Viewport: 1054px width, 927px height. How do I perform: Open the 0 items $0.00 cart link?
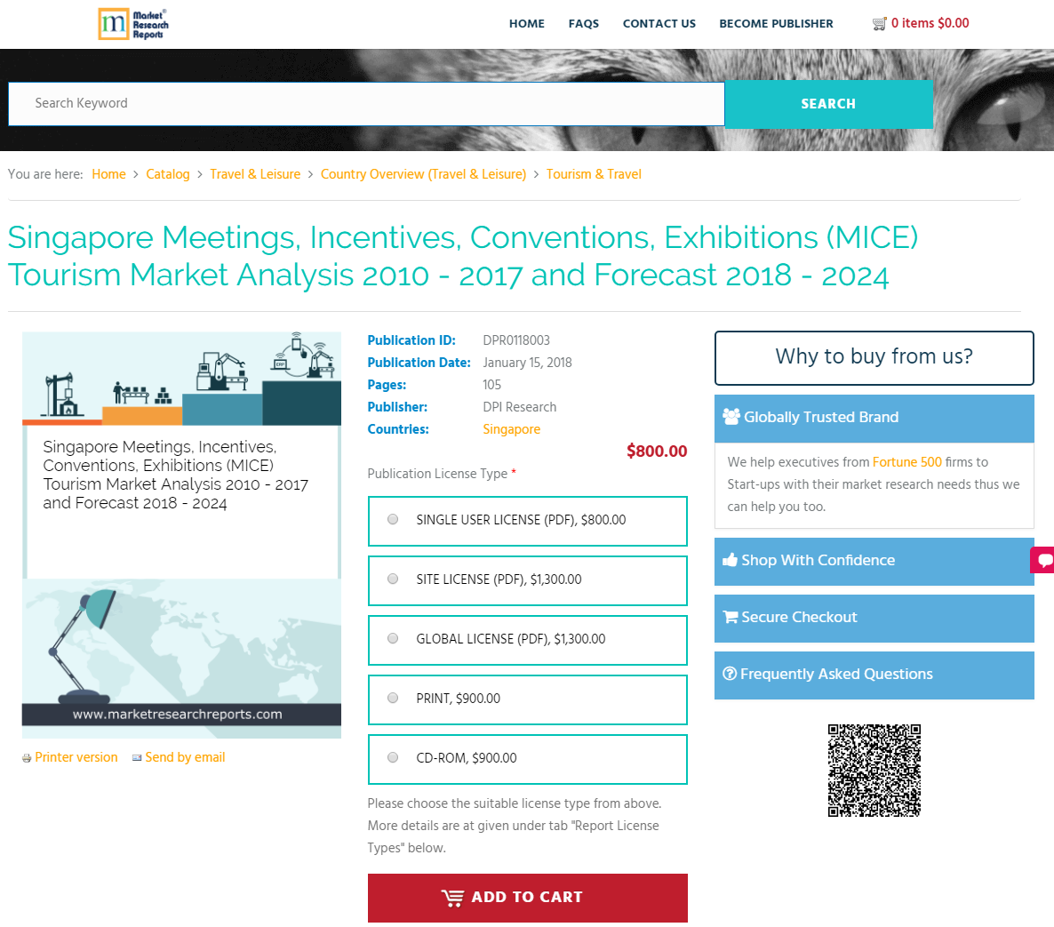pyautogui.click(x=930, y=23)
